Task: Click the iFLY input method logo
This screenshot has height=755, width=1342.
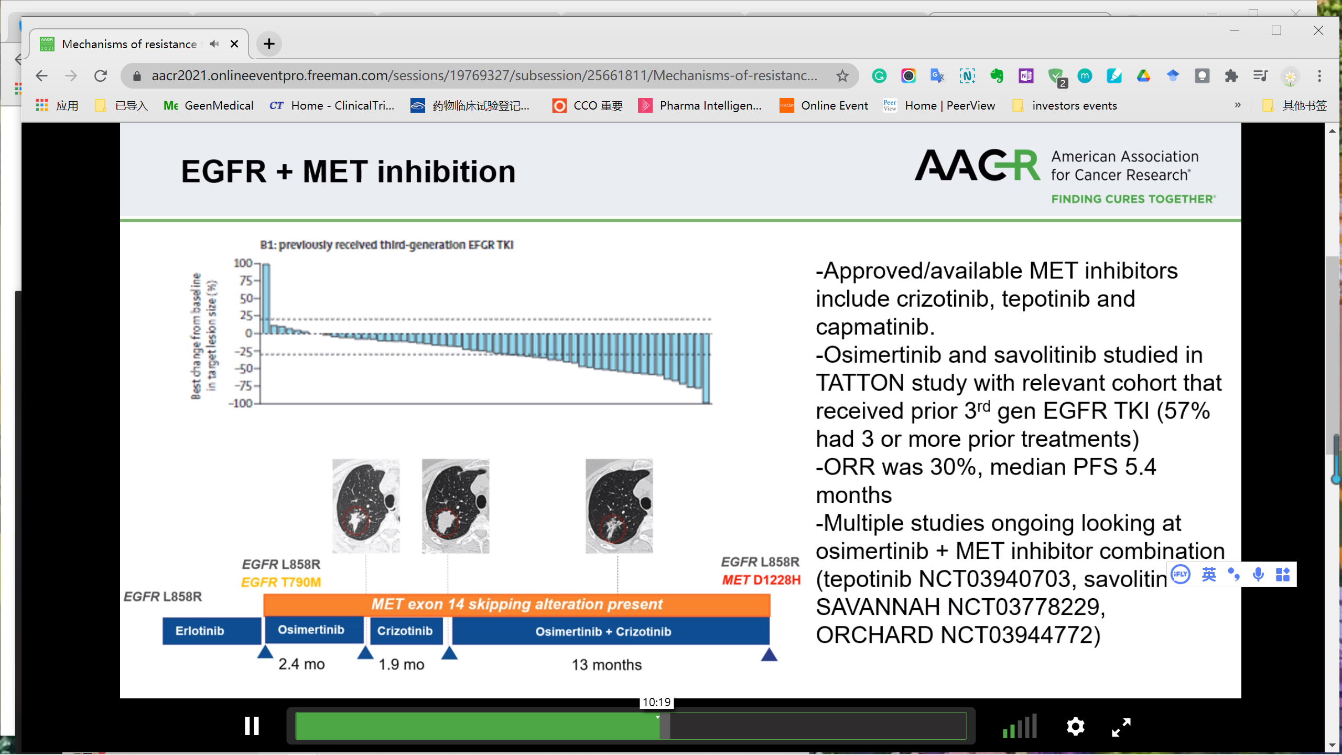Action: click(1181, 575)
